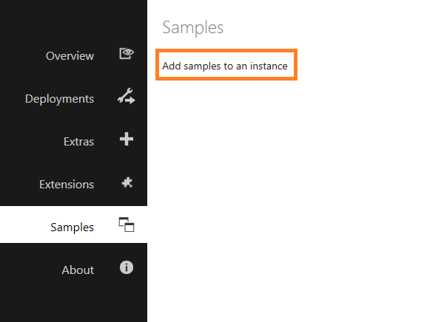444x322 pixels.
Task: Switch to the Deployments section
Action: 59,99
